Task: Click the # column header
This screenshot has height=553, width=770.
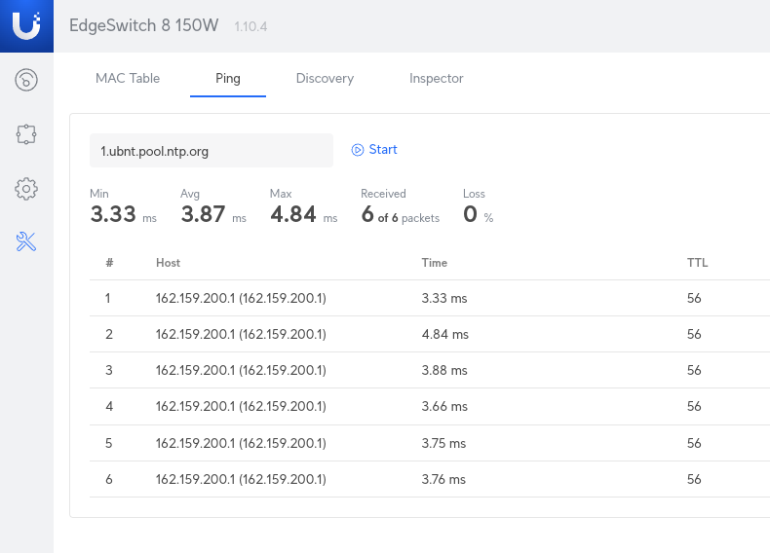Action: point(109,263)
